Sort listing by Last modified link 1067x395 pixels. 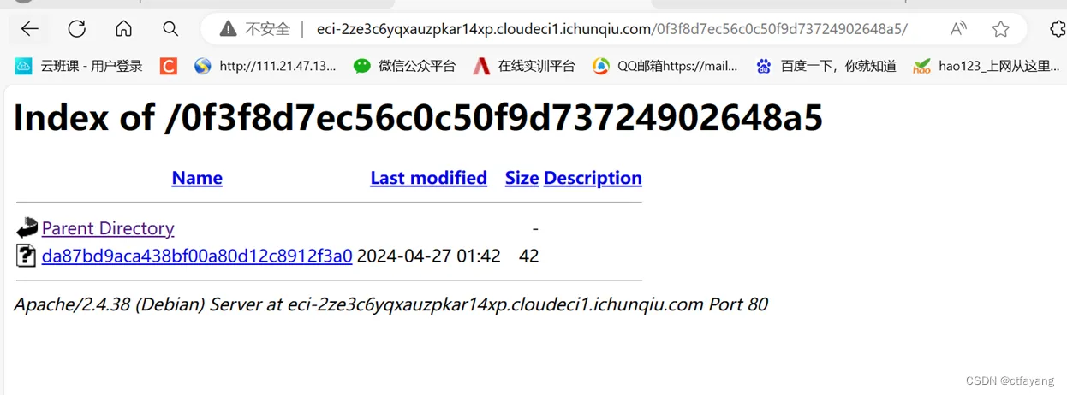click(x=428, y=178)
